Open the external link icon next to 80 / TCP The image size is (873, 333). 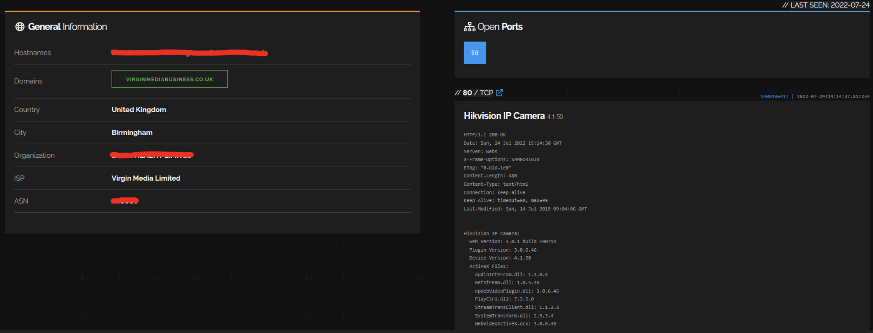tap(500, 93)
